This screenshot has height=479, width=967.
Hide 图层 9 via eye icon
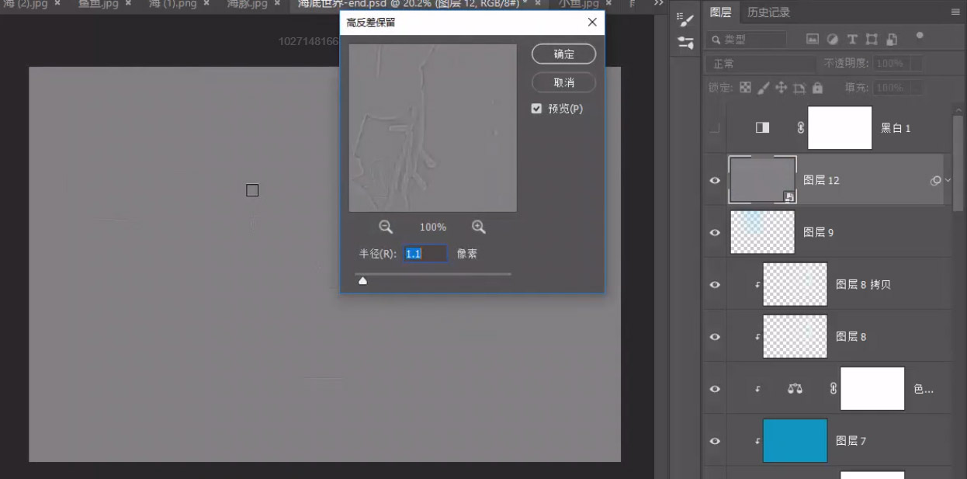(715, 232)
